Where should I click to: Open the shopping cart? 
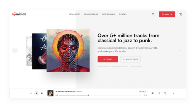181,14
